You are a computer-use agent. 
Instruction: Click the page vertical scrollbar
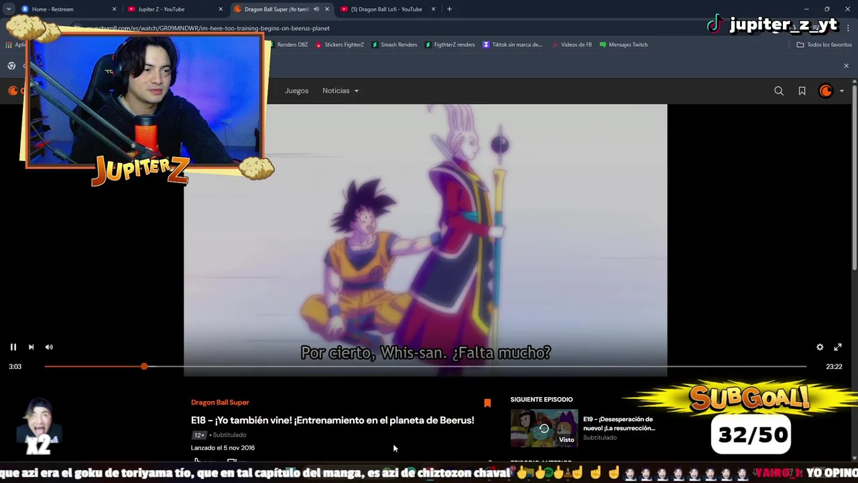coord(855,178)
